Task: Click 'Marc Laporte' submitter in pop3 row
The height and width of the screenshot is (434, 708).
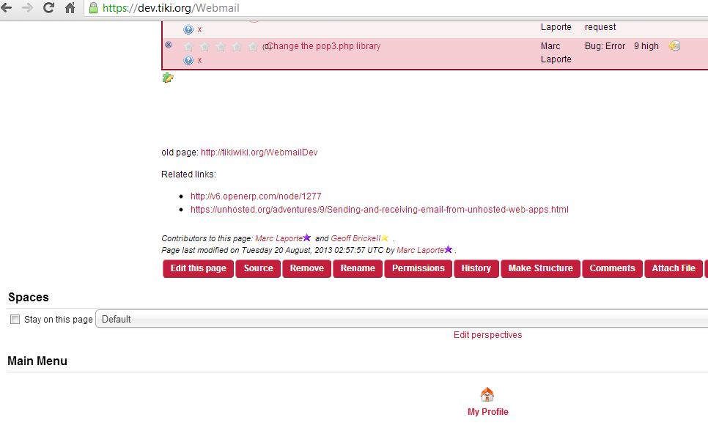Action: click(x=556, y=52)
